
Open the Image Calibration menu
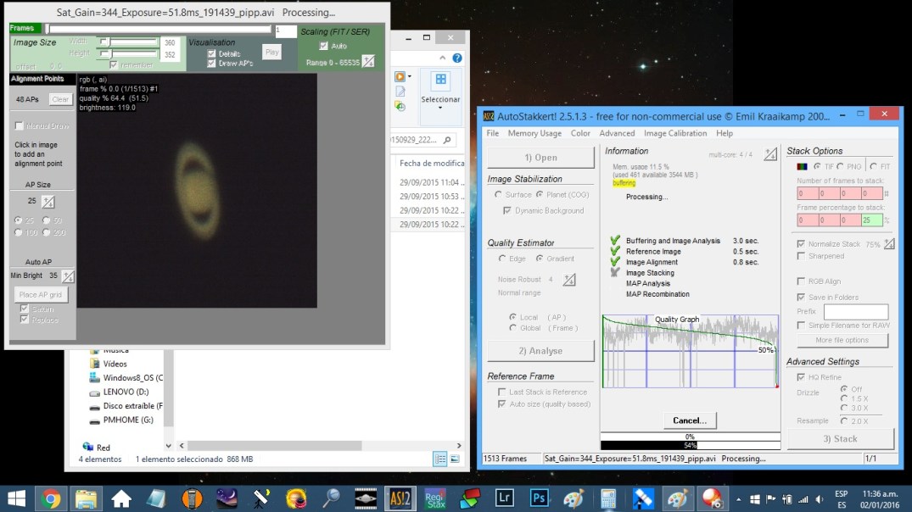point(674,133)
